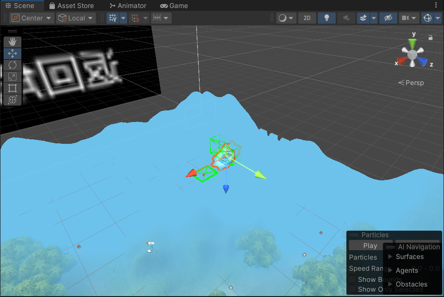The height and width of the screenshot is (297, 444).
Task: Open the Center pivot mode dropdown
Action: 32,18
